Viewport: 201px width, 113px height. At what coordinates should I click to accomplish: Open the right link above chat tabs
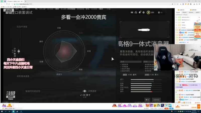(x=193, y=10)
